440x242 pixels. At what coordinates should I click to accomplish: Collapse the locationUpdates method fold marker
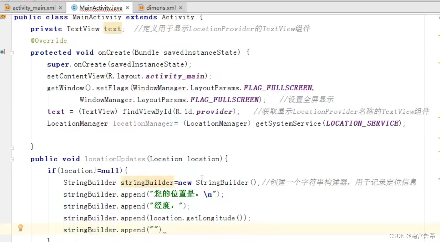(12, 160)
